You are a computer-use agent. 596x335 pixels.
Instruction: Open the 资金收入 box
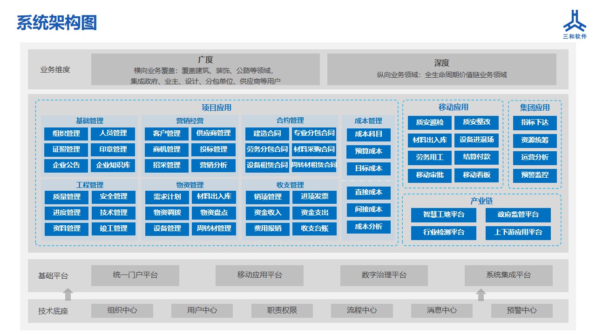pos(268,213)
